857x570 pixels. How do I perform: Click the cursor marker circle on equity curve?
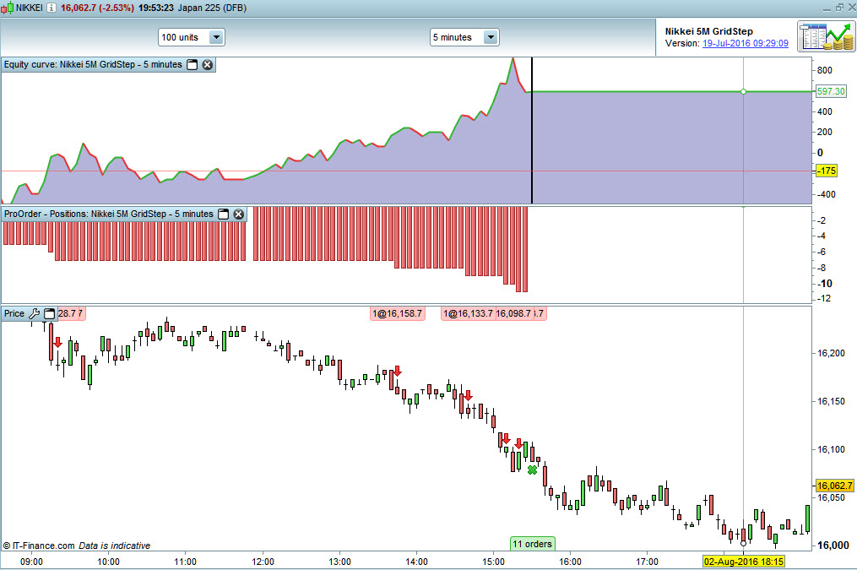coord(743,92)
